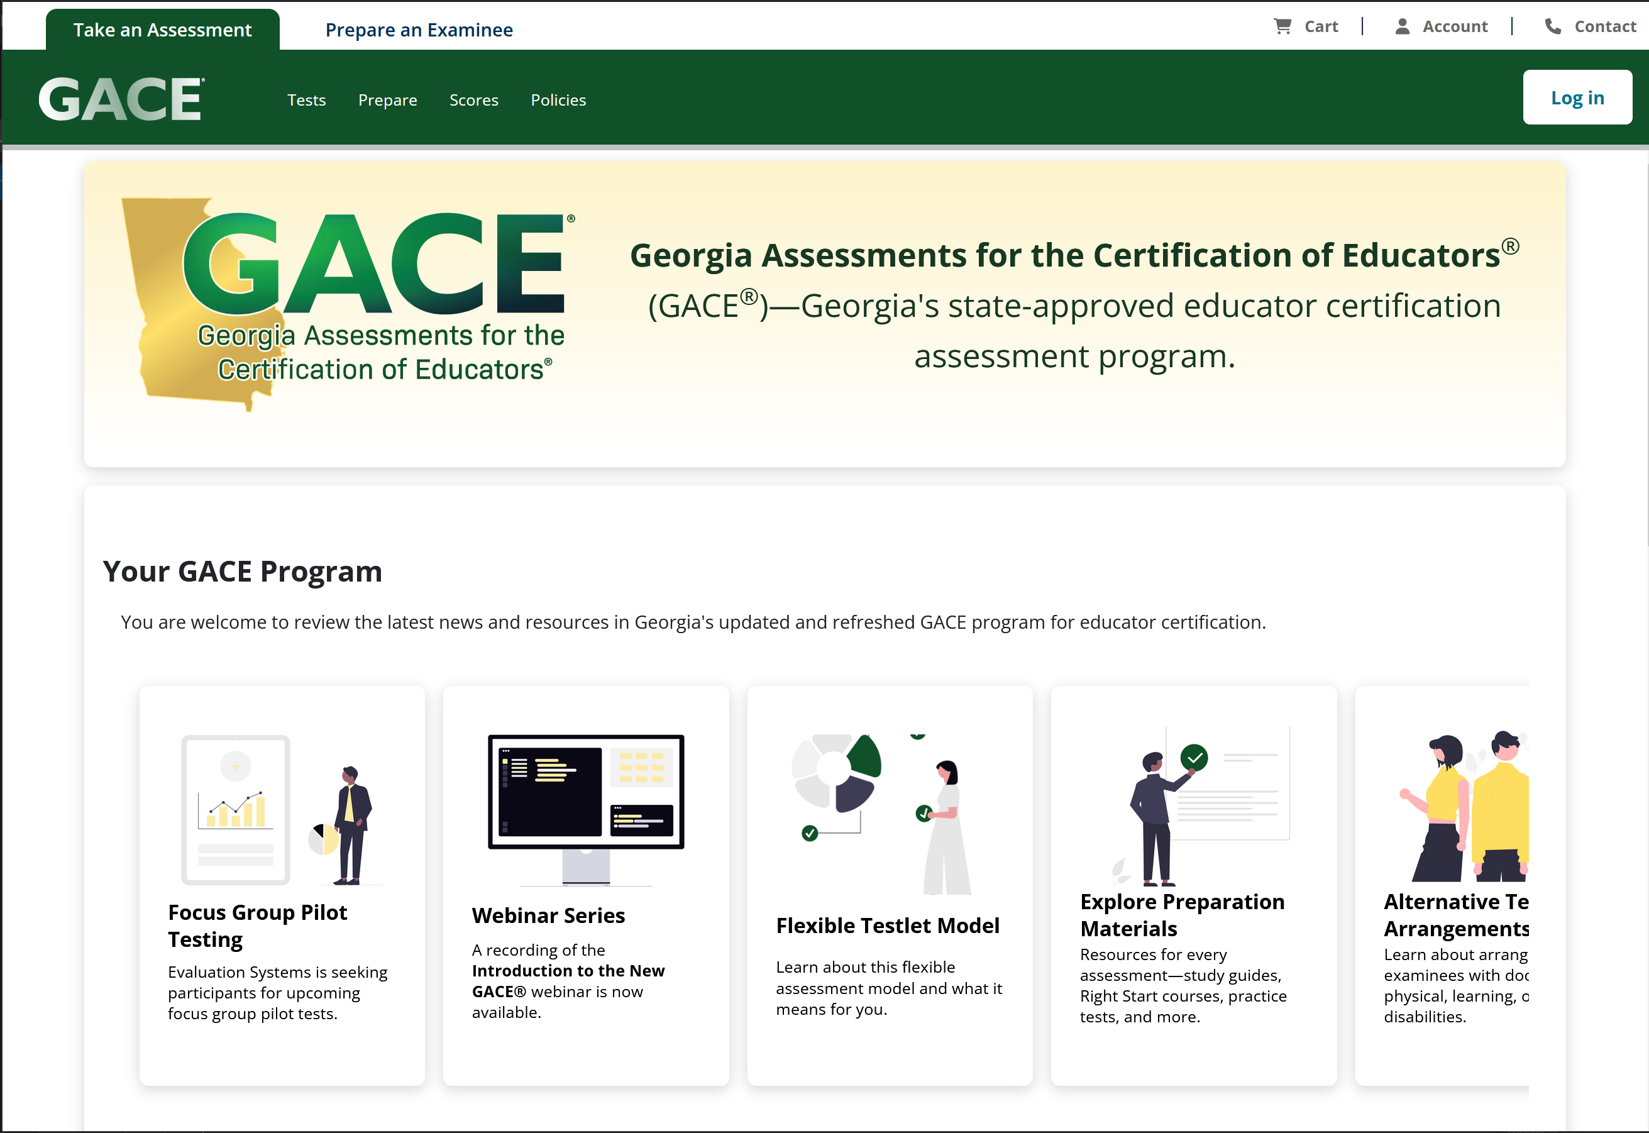1649x1133 pixels.
Task: Open the Webinar Series card title
Action: (548, 915)
